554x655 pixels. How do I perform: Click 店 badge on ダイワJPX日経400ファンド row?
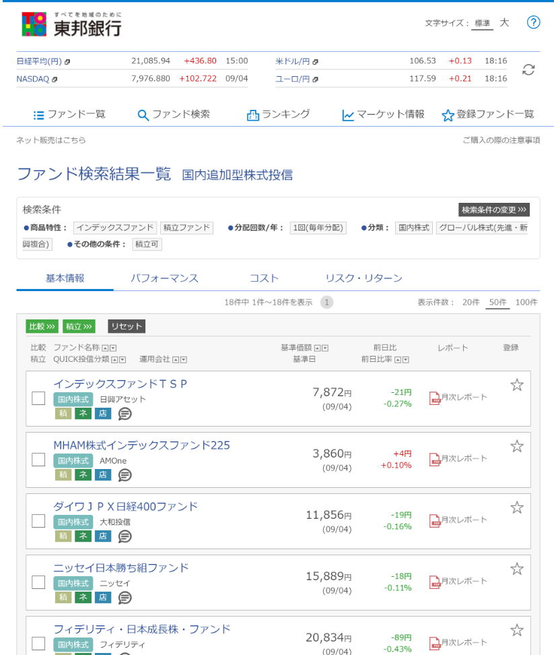pyautogui.click(x=103, y=536)
